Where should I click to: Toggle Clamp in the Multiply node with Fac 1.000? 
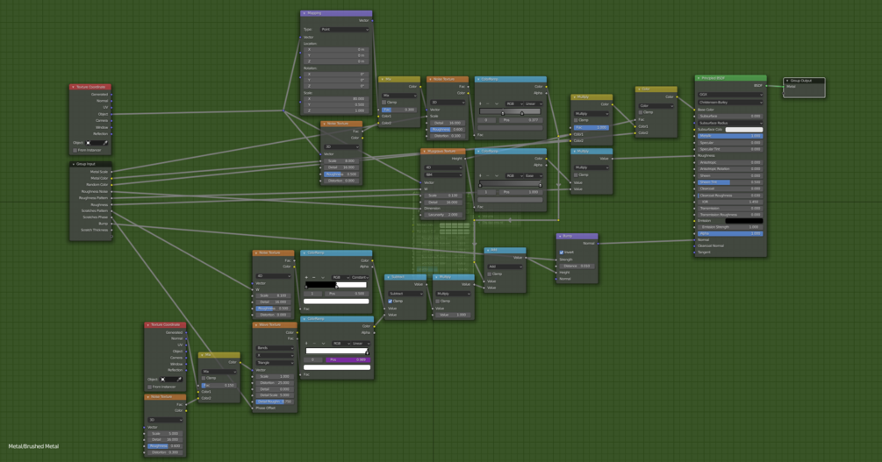click(x=576, y=120)
